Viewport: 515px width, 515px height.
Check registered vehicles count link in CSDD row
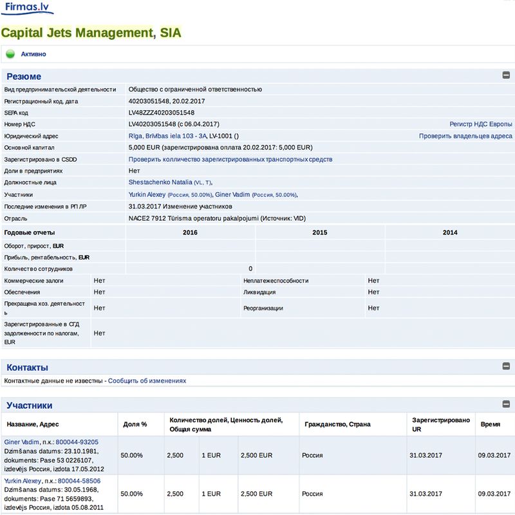230,159
